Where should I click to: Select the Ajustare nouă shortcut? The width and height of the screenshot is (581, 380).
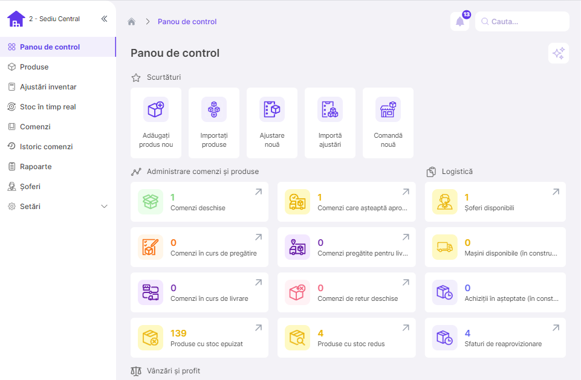click(272, 123)
